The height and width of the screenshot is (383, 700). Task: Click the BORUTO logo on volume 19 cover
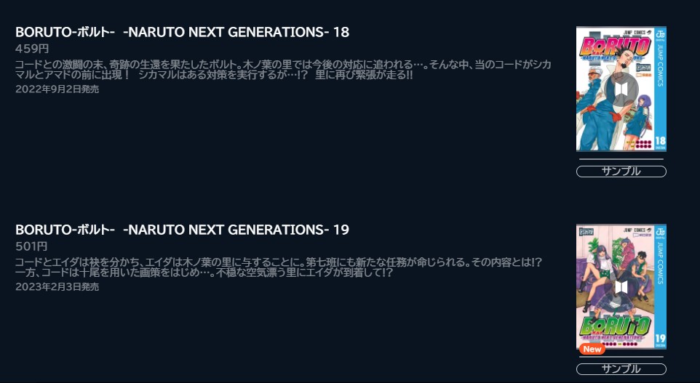coord(615,327)
